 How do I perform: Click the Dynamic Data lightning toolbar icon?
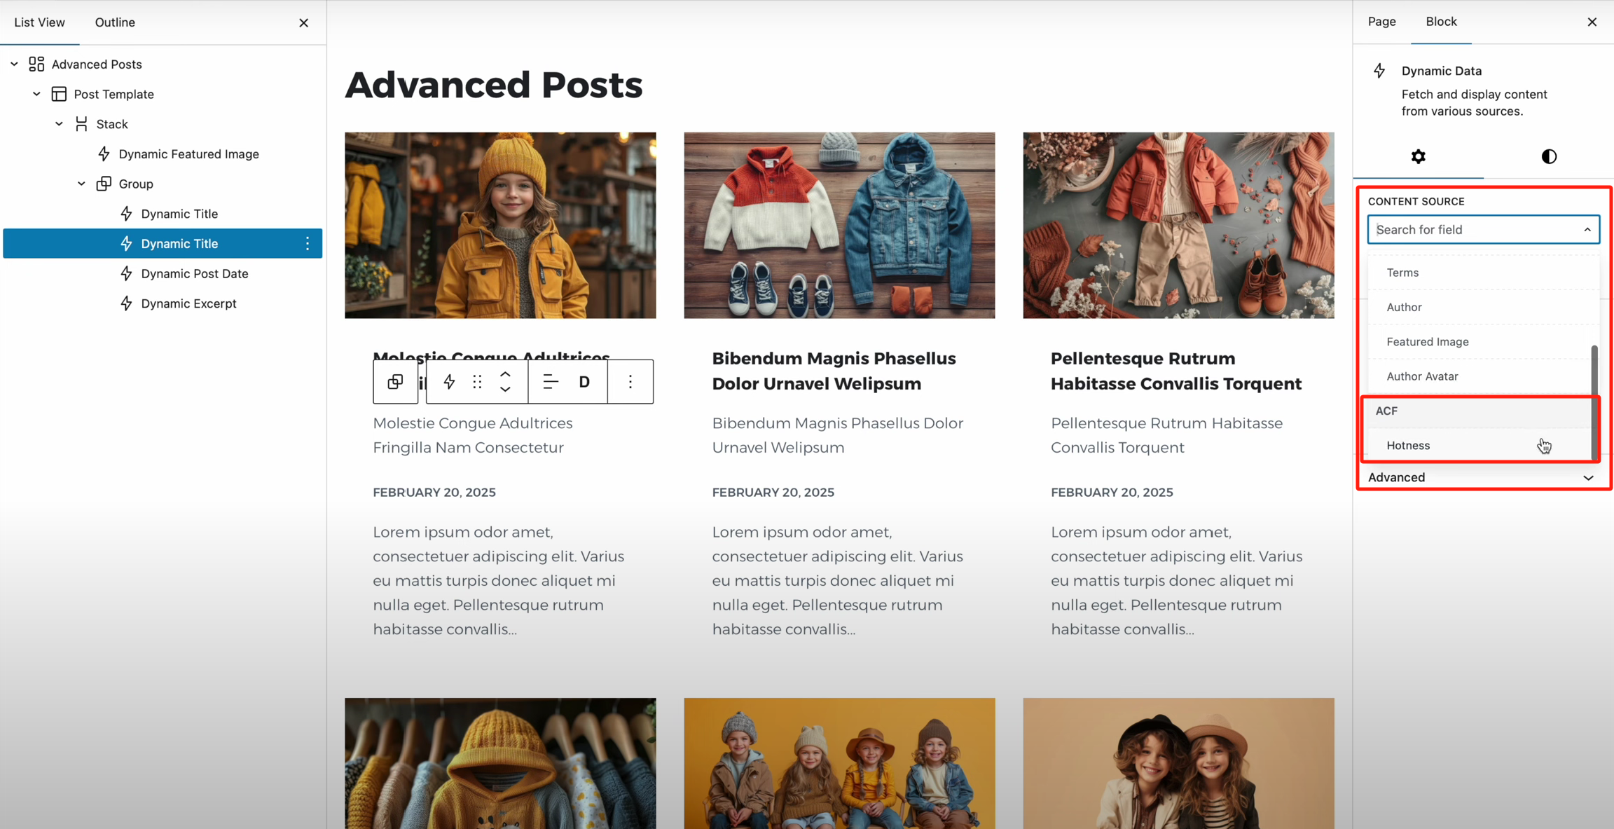[449, 382]
